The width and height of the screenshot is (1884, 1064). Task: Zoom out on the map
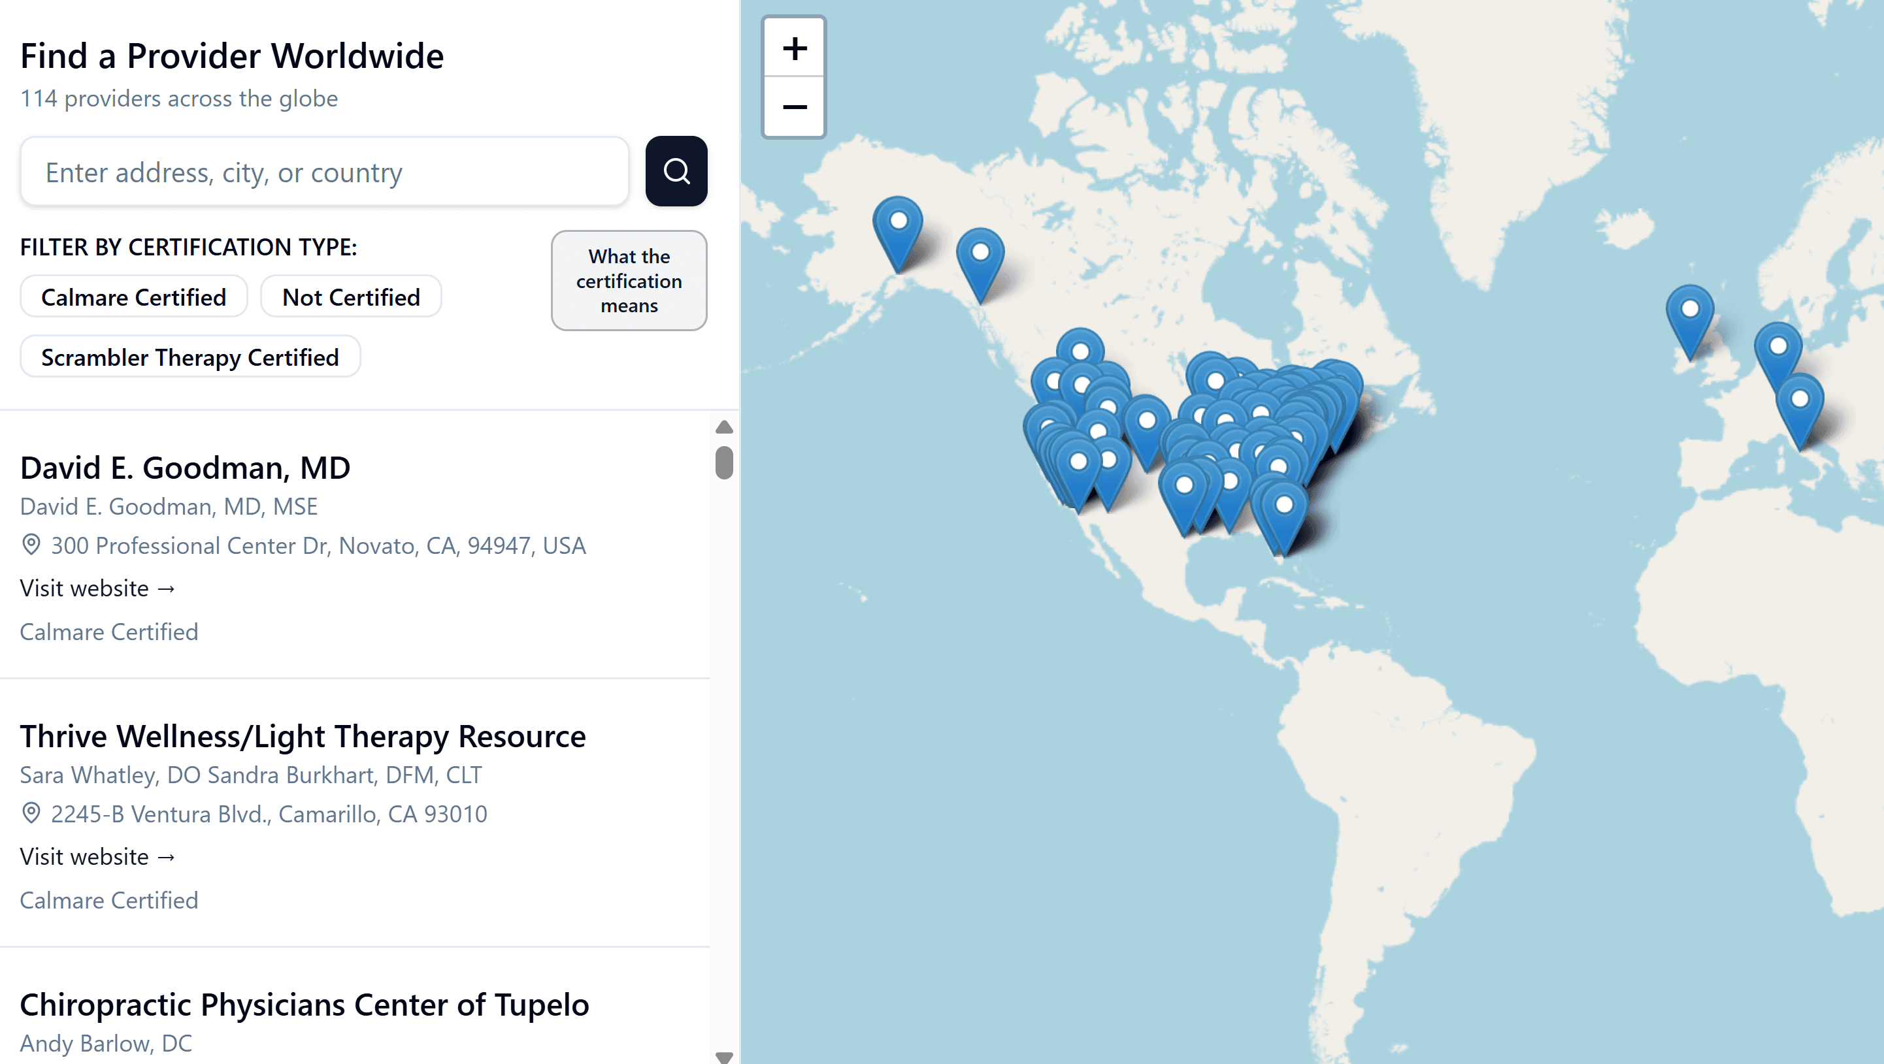pos(794,106)
